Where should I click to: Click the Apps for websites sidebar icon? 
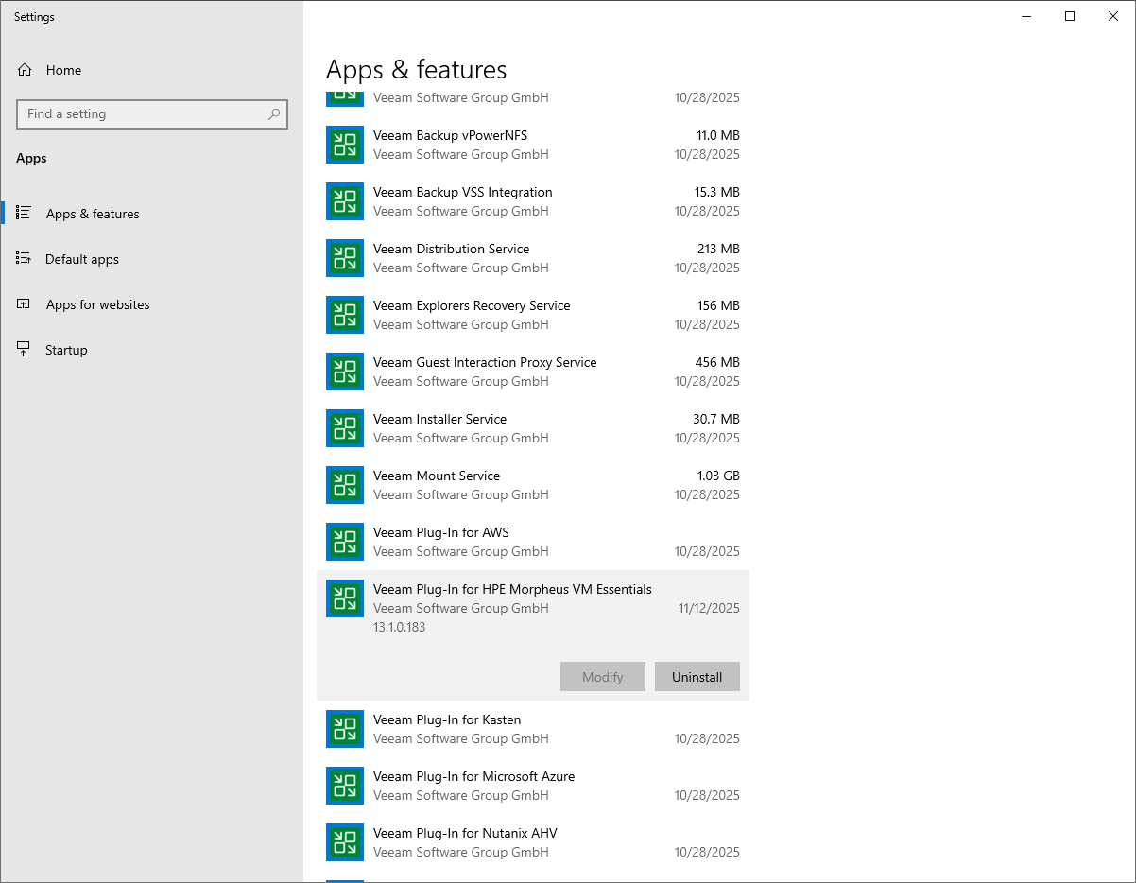tap(22, 303)
